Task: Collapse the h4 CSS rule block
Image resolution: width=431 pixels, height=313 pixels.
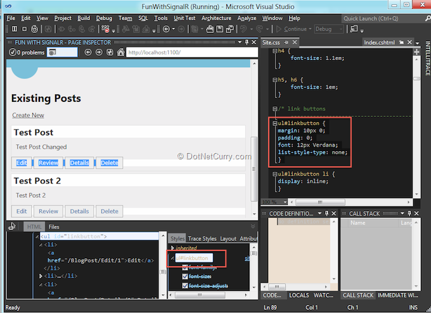Action: (274, 51)
